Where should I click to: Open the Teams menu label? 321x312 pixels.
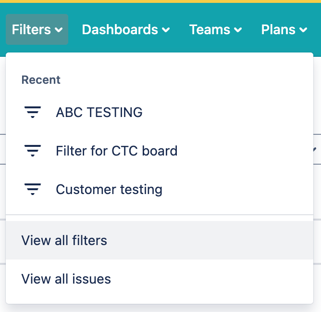tap(210, 30)
